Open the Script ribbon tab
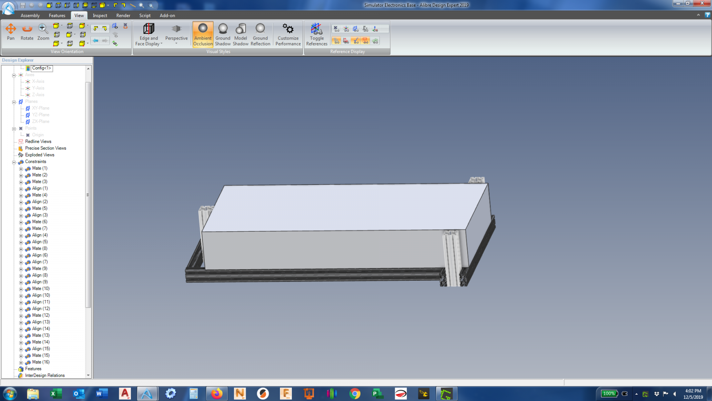The height and width of the screenshot is (401, 712). pos(145,16)
